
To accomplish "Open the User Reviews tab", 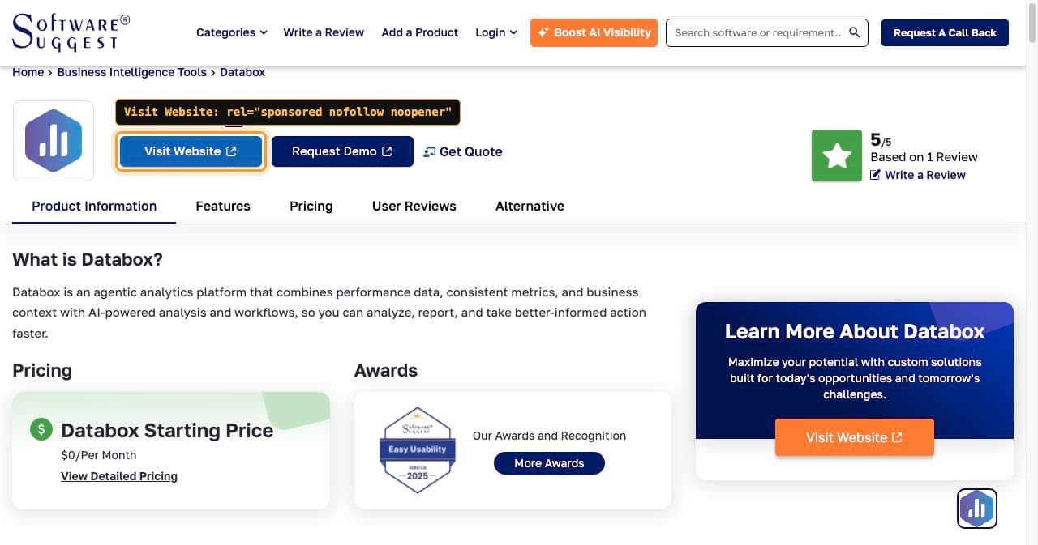I will click(x=414, y=206).
